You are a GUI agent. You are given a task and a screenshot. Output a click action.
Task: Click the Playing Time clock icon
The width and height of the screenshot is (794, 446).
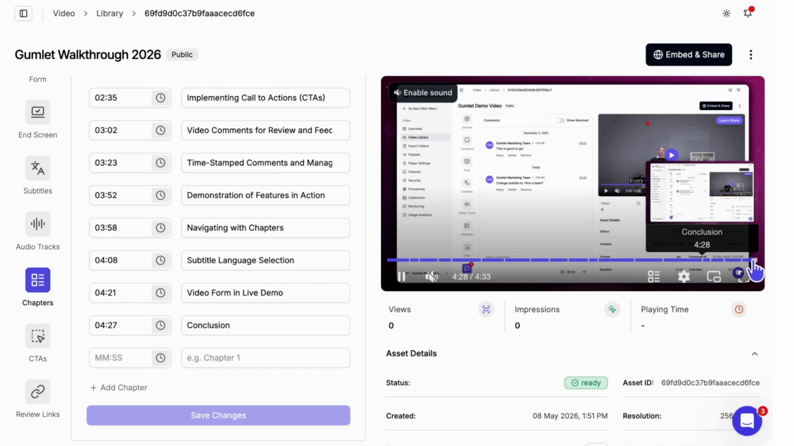click(739, 309)
